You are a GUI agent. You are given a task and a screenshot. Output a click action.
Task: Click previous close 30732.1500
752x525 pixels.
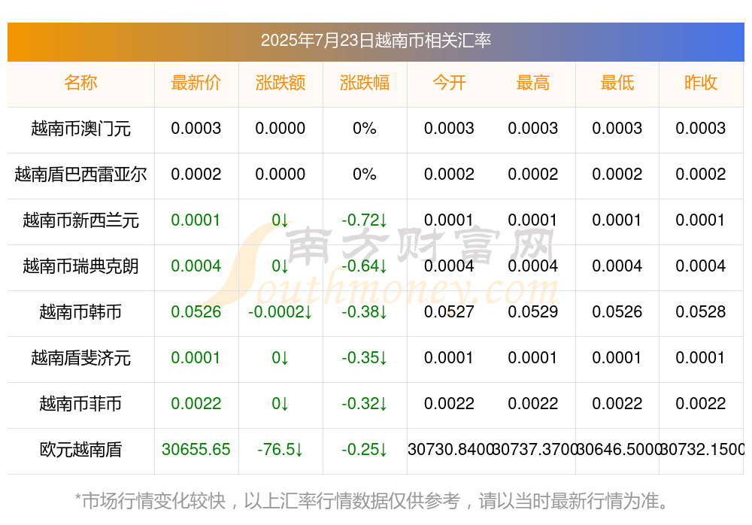coord(702,450)
